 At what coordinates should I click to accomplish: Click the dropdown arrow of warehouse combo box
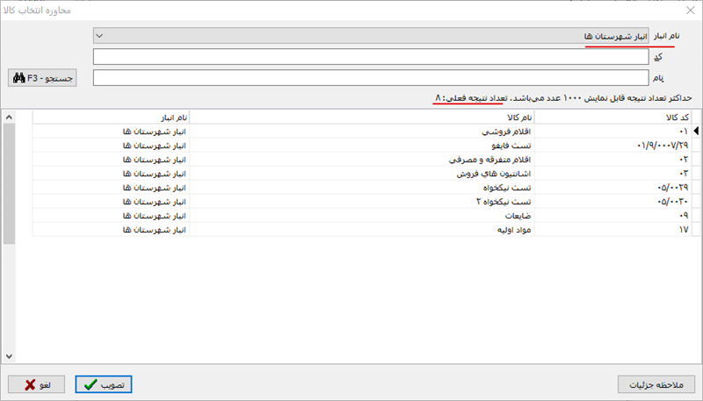point(99,36)
